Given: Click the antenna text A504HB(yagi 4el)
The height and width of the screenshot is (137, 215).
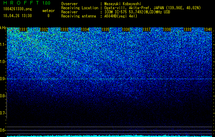Looking at the screenshot, I should coord(121,16).
